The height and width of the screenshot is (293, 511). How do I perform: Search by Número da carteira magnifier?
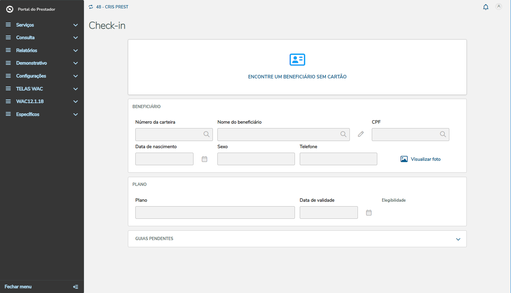pyautogui.click(x=206, y=134)
